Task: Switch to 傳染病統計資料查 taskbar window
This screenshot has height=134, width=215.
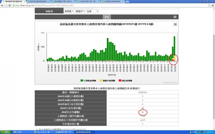Action: coord(85,132)
